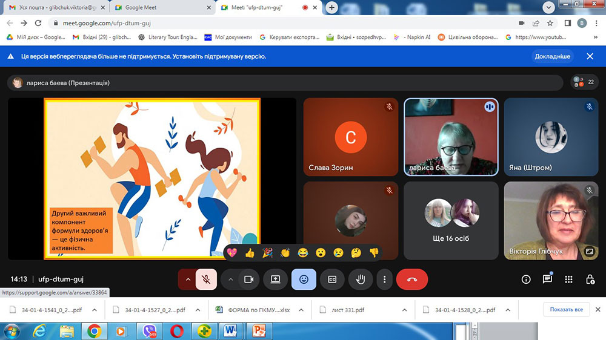Screen dimensions: 606x340
Task: Click Показати все downloads button
Action: point(566,310)
